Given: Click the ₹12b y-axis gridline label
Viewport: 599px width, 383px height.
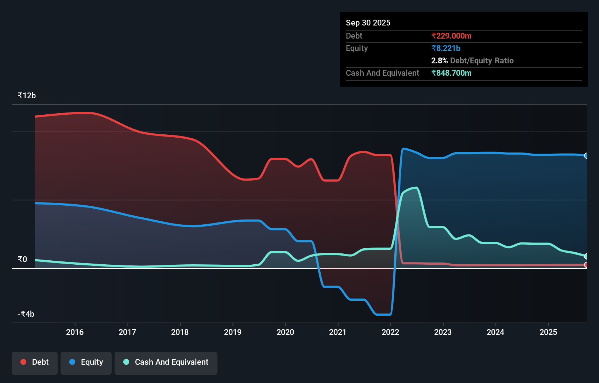Looking at the screenshot, I should [x=26, y=95].
